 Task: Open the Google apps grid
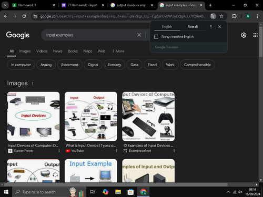coord(256,35)
